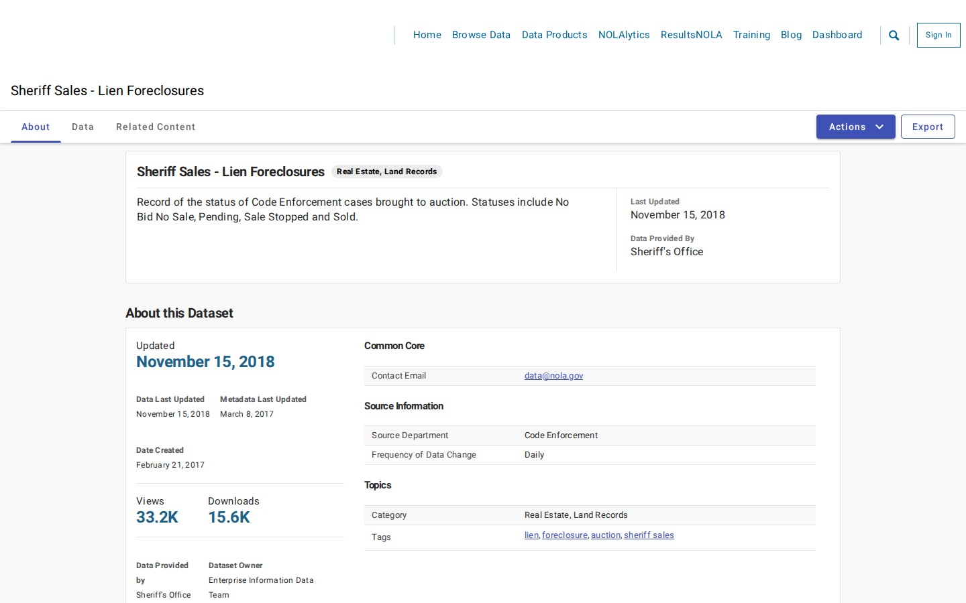Click the page title Sheriff Sales - Lien Foreclosures

click(107, 90)
